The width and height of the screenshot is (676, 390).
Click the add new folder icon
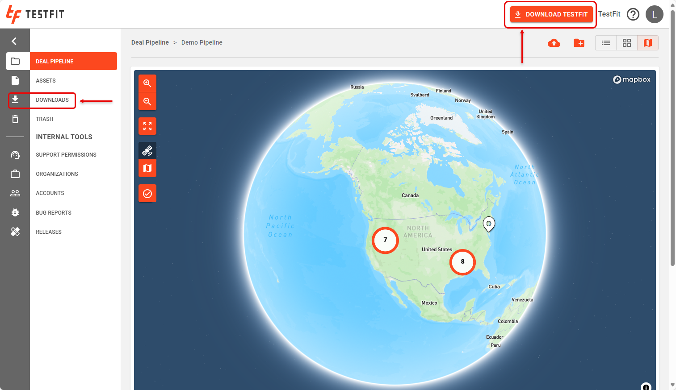579,43
